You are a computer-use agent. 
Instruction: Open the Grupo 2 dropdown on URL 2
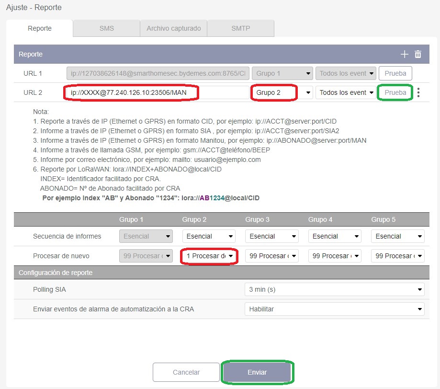[x=282, y=92]
